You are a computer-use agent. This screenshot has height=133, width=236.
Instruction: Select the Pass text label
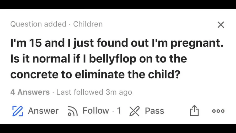(x=154, y=111)
